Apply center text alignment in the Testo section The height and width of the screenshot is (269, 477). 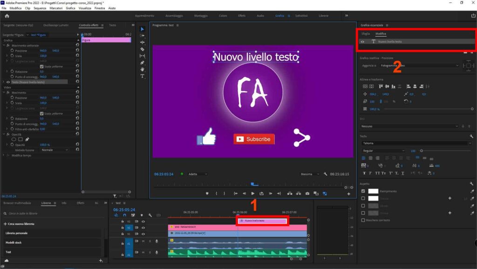(x=370, y=157)
